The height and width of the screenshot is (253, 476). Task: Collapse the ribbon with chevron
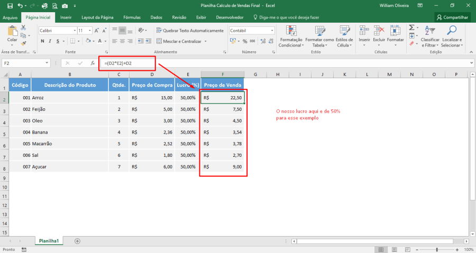471,52
